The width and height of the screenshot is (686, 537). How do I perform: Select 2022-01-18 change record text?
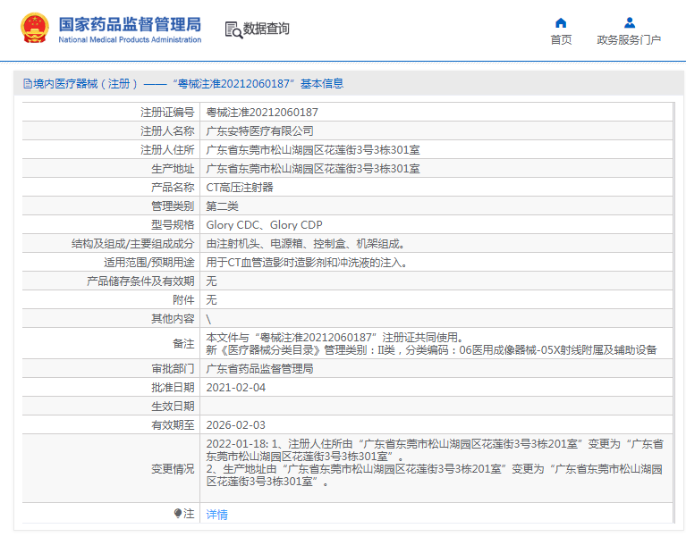[435, 450]
